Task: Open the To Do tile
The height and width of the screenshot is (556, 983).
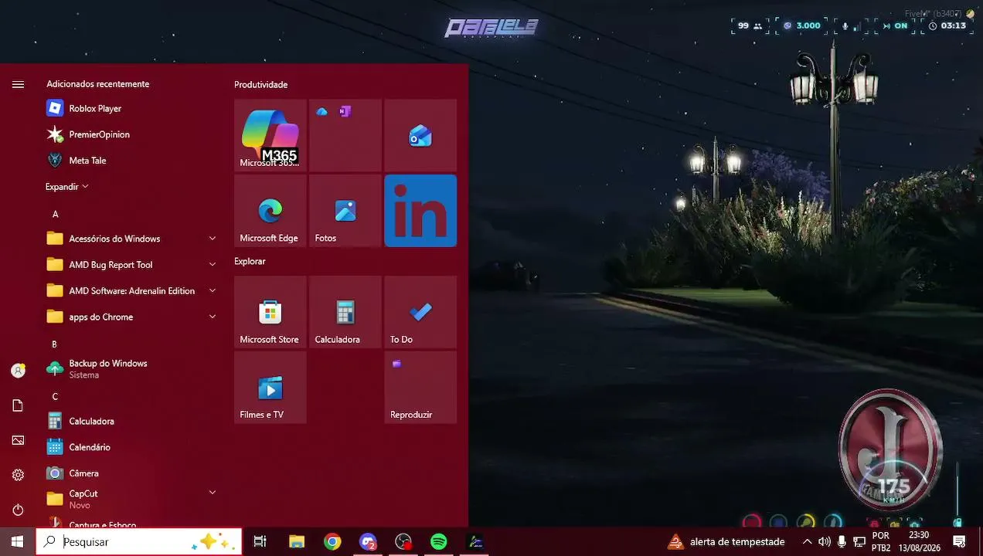Action: pos(420,312)
